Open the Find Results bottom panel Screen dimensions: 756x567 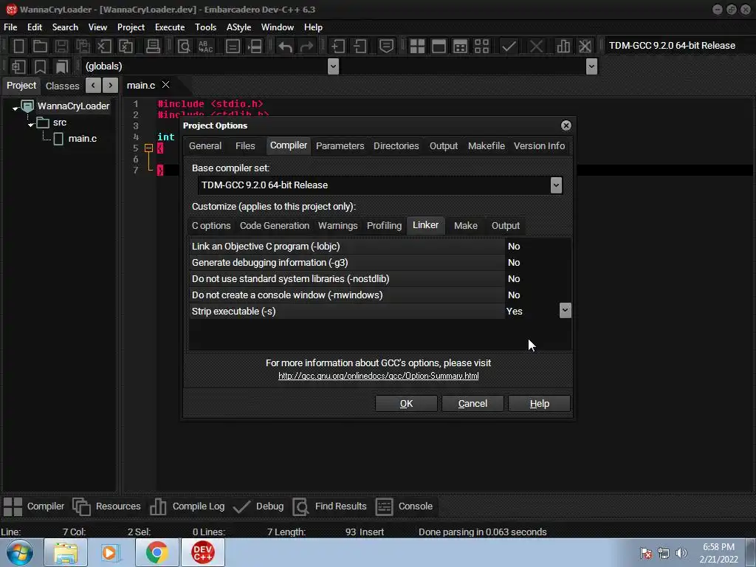coord(330,506)
